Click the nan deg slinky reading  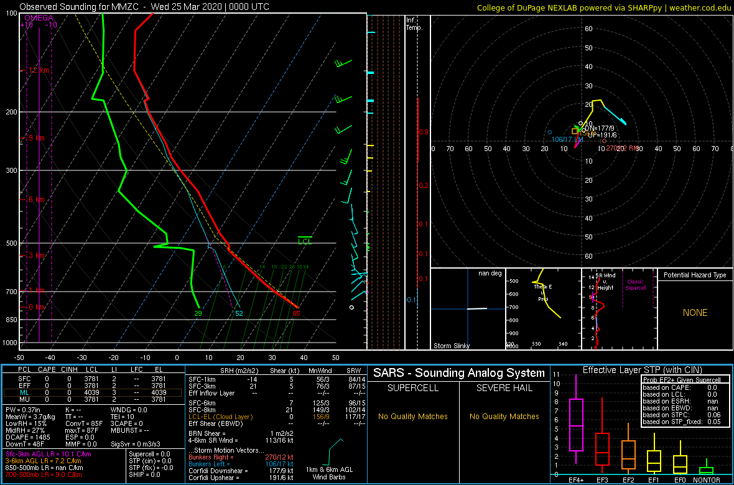pyautogui.click(x=490, y=273)
